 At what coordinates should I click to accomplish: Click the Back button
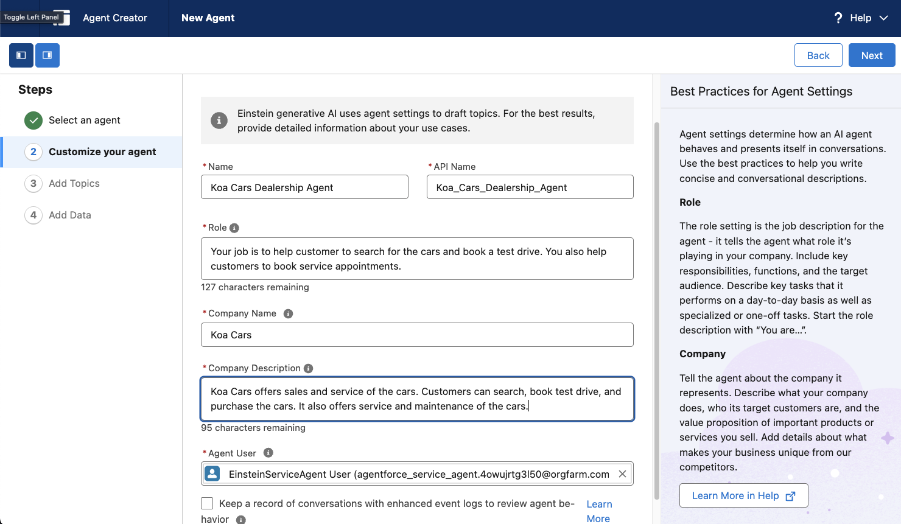818,55
